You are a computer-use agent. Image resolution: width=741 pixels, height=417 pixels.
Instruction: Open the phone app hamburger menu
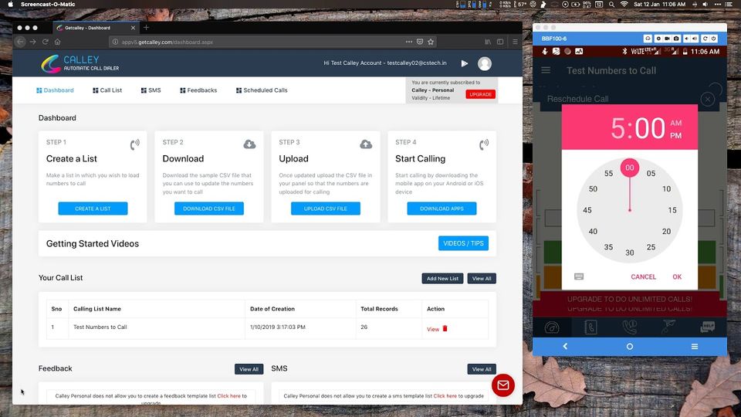pyautogui.click(x=546, y=70)
